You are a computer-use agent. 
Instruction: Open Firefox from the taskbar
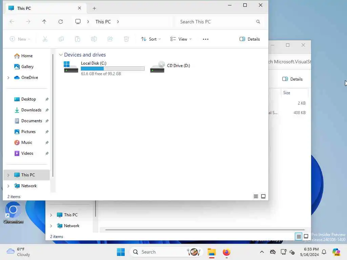tap(226, 252)
